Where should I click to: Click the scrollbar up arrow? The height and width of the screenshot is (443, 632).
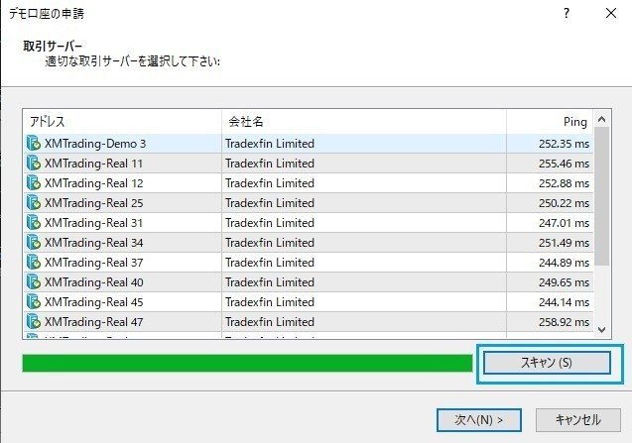coord(602,119)
